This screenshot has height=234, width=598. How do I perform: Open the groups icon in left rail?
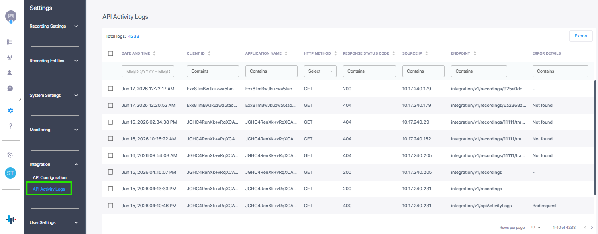tap(10, 57)
